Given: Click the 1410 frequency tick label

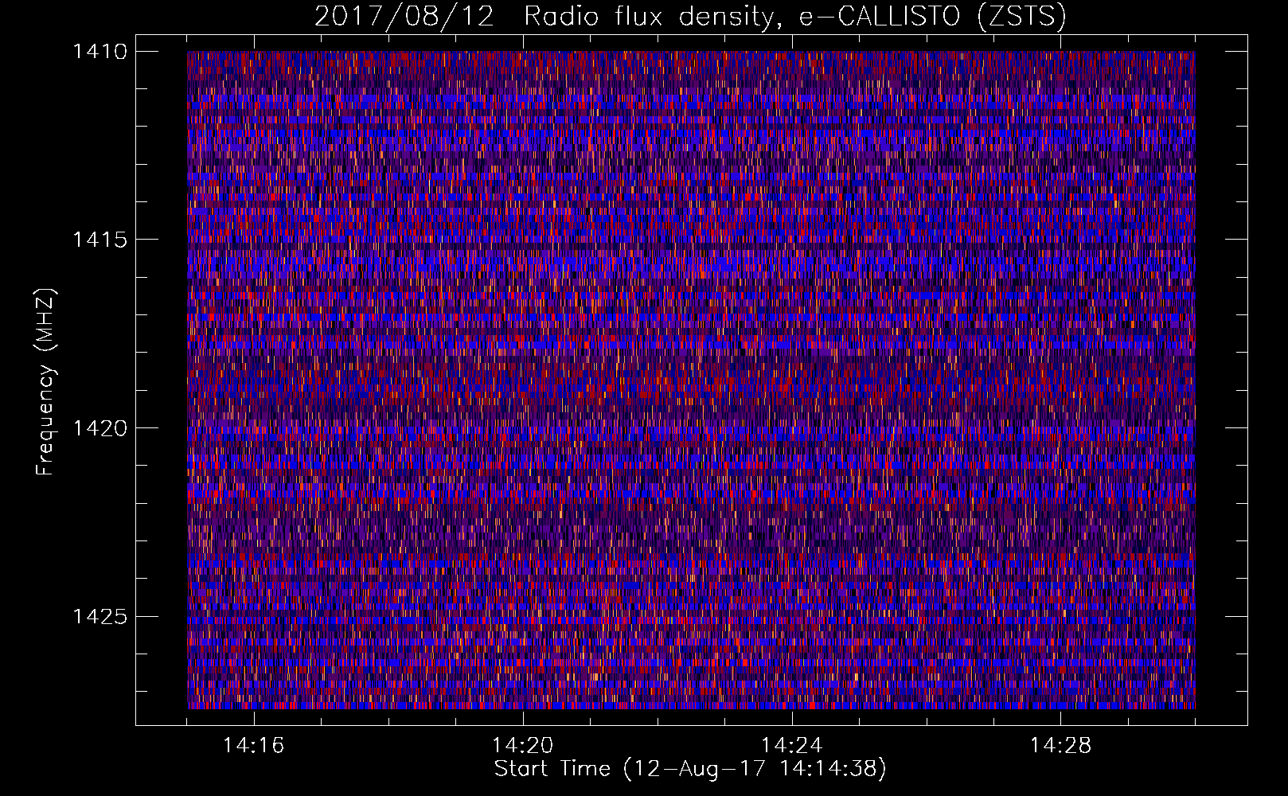Looking at the screenshot, I should click(100, 52).
